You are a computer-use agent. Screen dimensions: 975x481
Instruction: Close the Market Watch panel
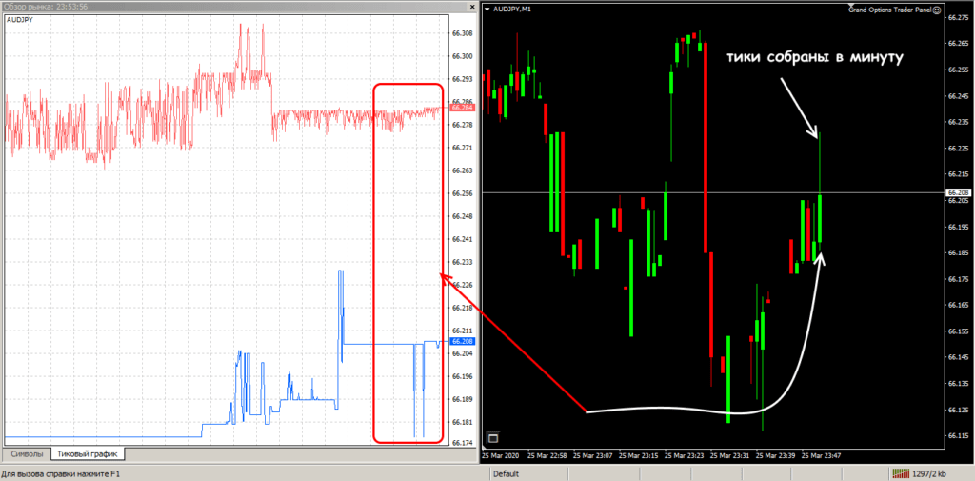(470, 7)
